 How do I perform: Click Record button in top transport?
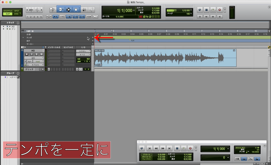219,10
